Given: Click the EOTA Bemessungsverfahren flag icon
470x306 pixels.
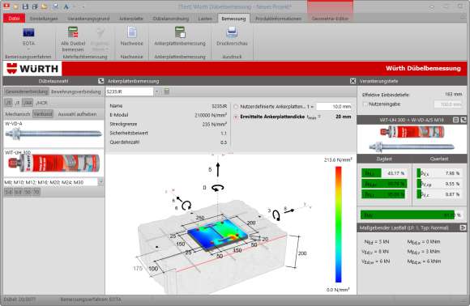Looking at the screenshot, I should tap(28, 32).
